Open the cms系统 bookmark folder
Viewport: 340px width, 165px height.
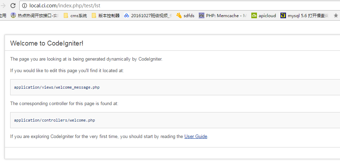(75, 15)
